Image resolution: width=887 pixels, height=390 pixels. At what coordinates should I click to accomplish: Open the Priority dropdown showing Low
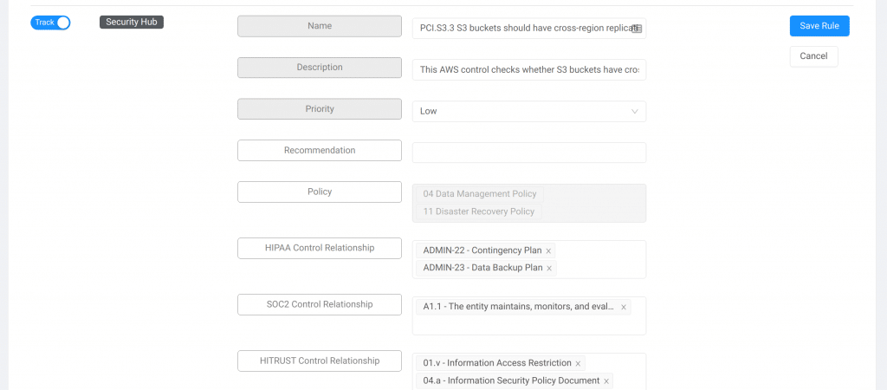pos(529,111)
